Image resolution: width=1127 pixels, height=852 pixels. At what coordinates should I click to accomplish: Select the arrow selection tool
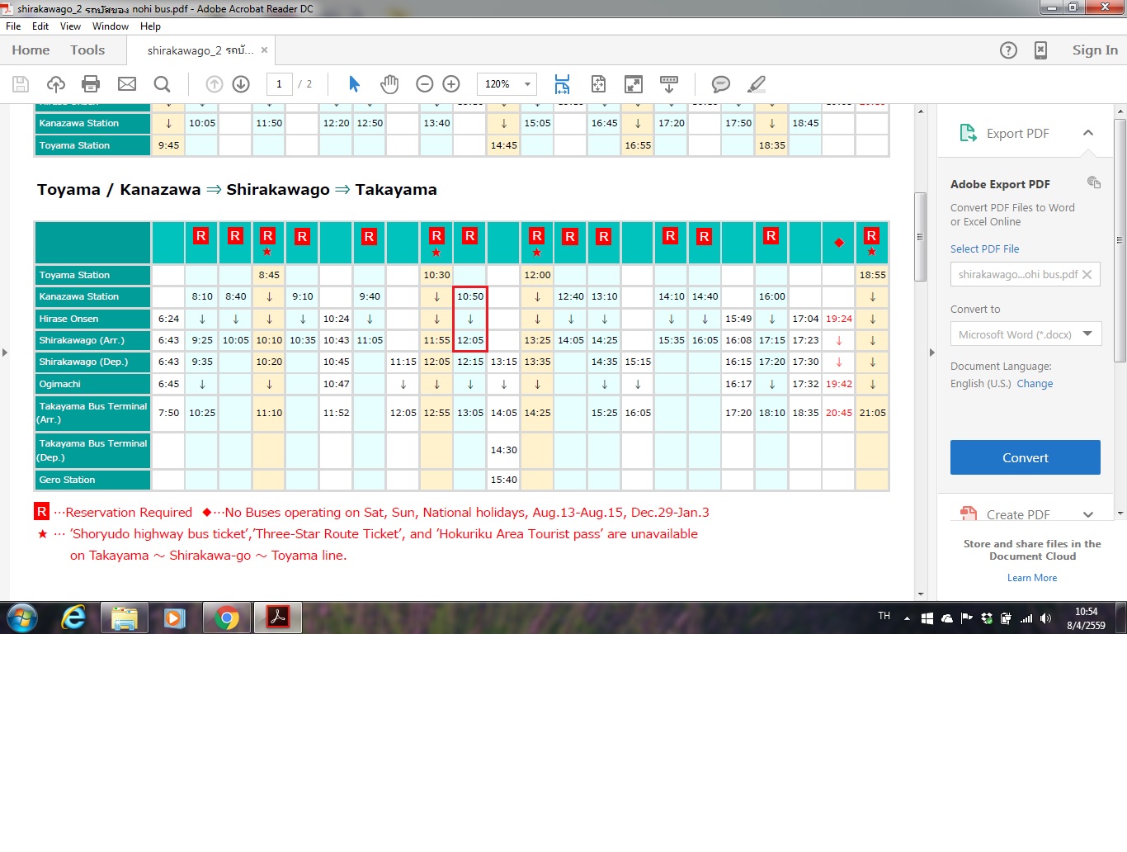[355, 84]
